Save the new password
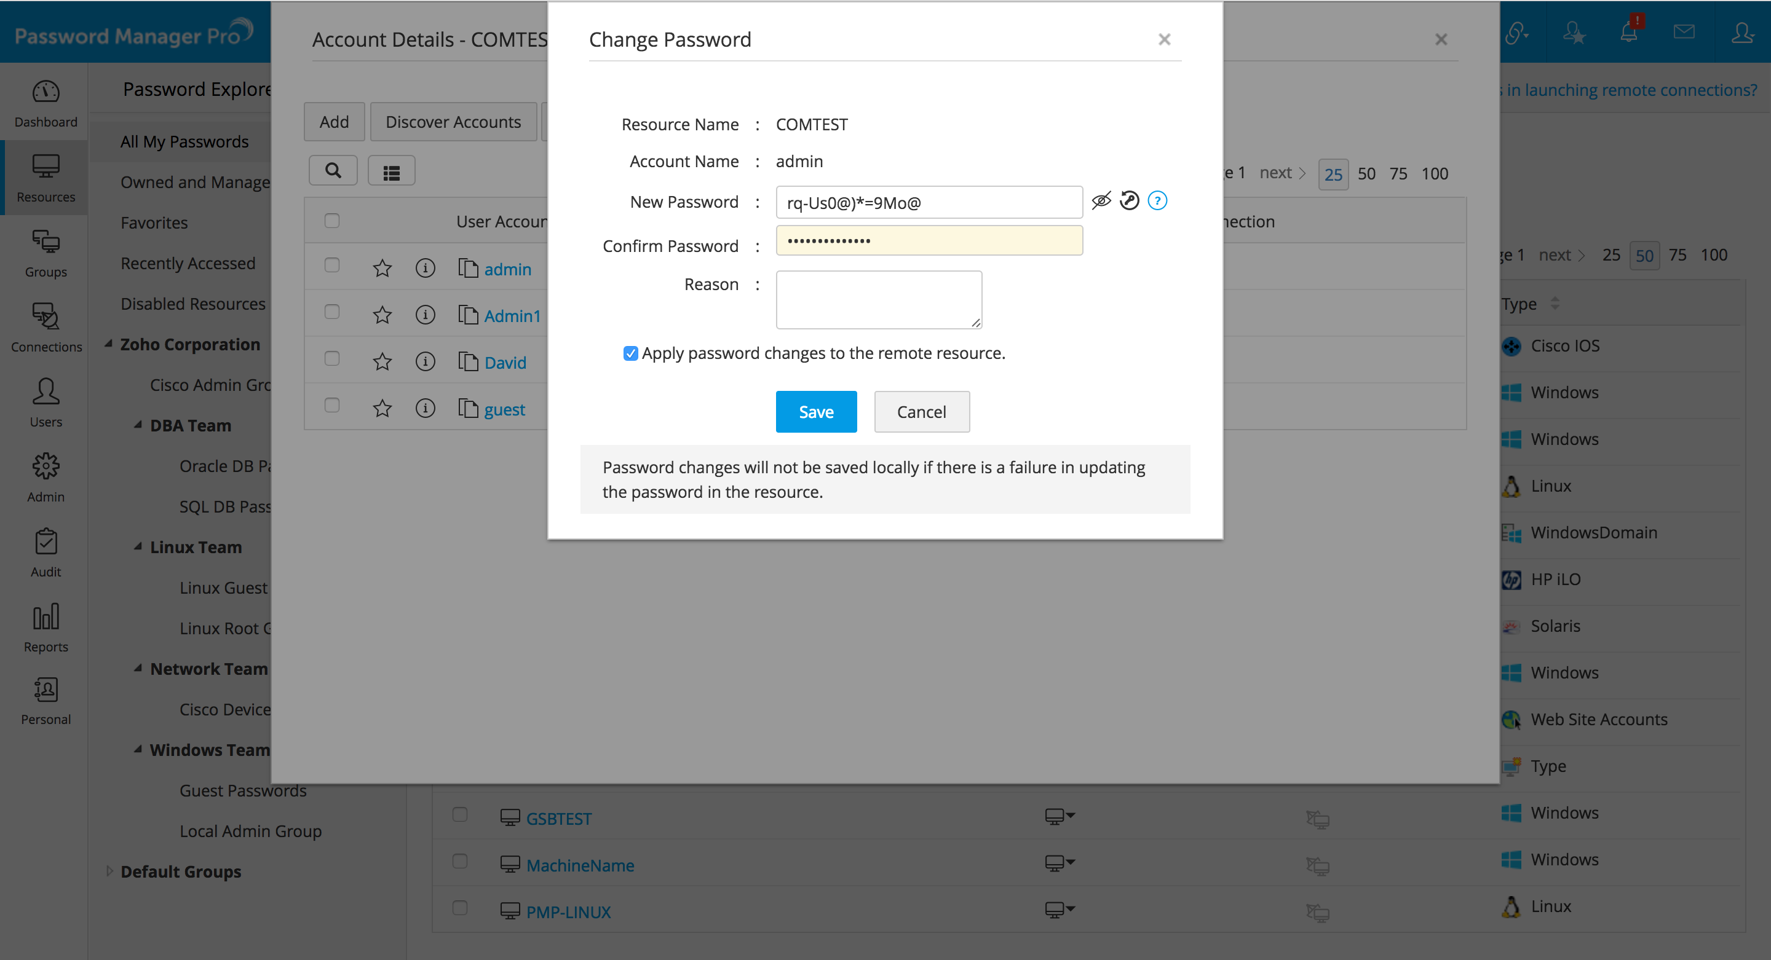1771x960 pixels. pos(816,412)
